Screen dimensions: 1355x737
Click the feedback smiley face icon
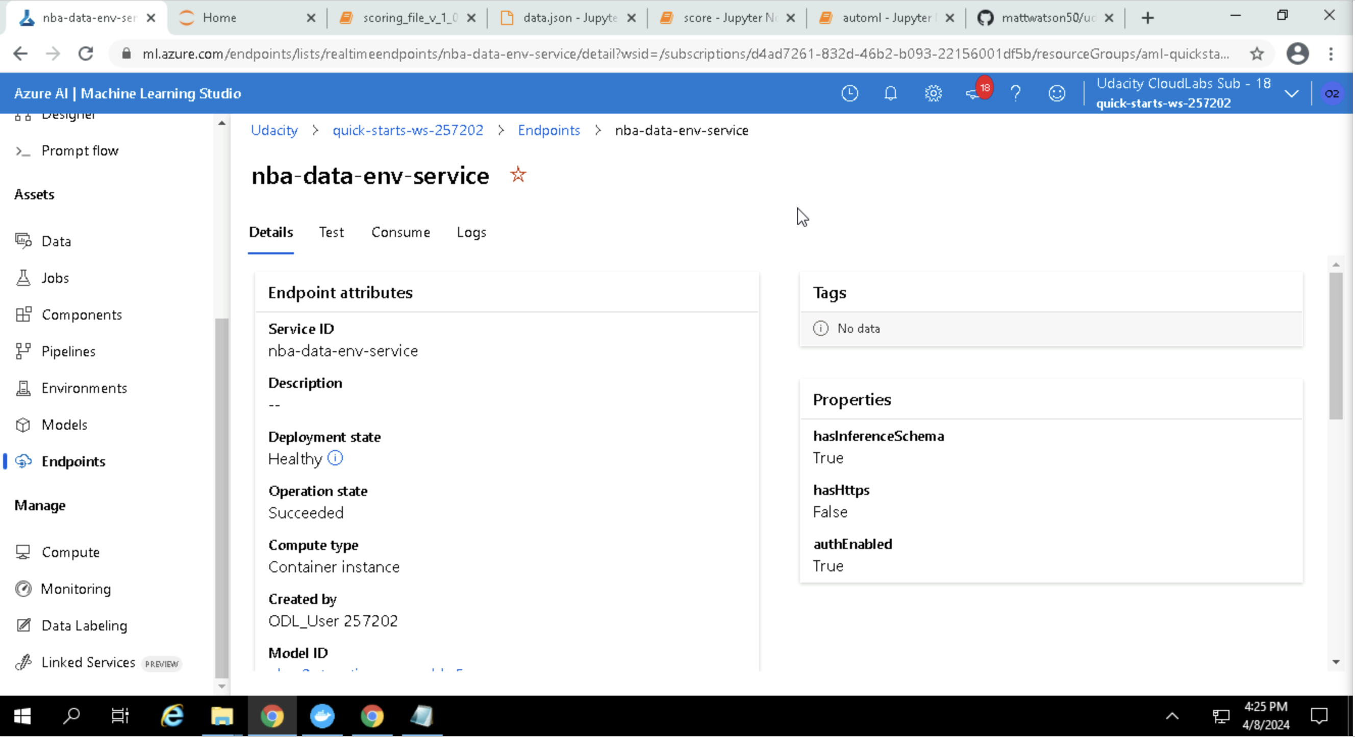[1056, 94]
